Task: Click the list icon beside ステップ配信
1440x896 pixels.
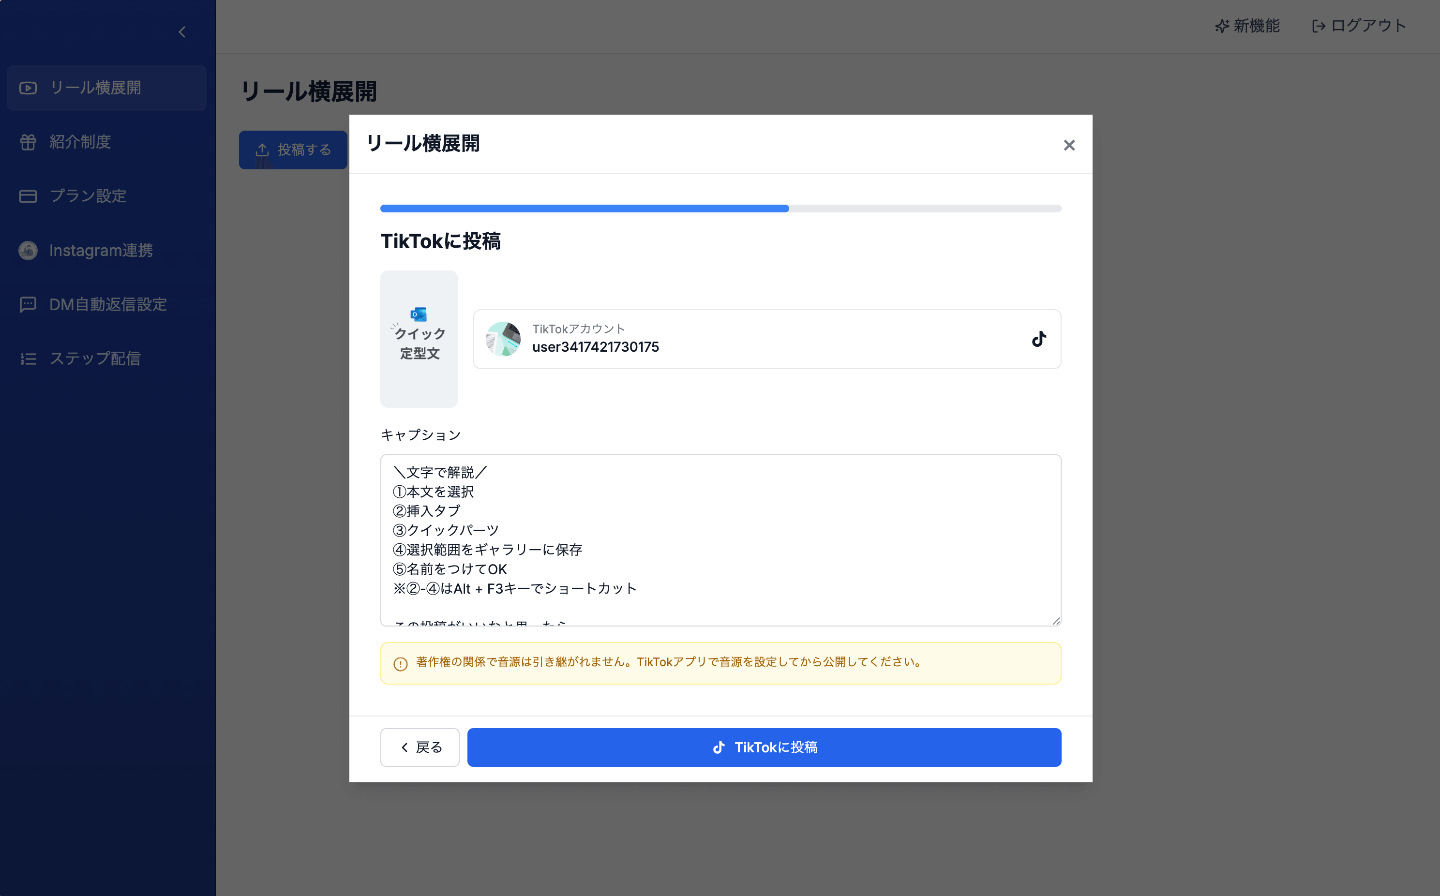Action: tap(28, 358)
